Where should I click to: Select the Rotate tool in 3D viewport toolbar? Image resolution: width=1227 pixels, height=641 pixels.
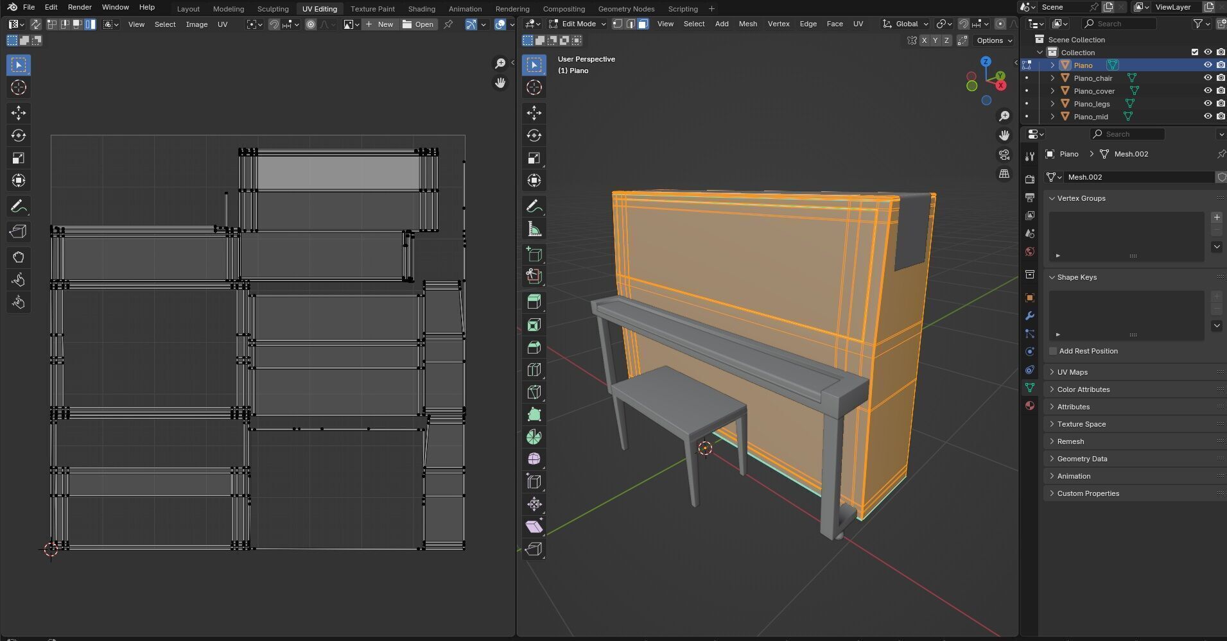534,135
